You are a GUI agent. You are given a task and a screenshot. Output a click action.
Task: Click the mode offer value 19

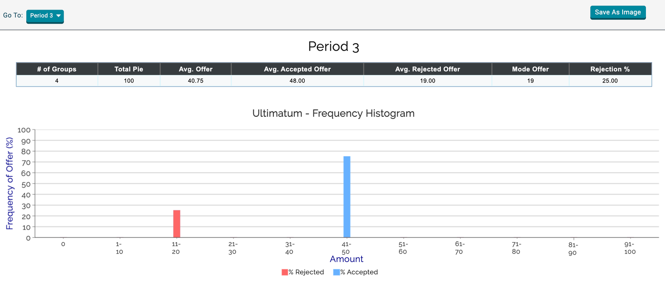(x=530, y=81)
